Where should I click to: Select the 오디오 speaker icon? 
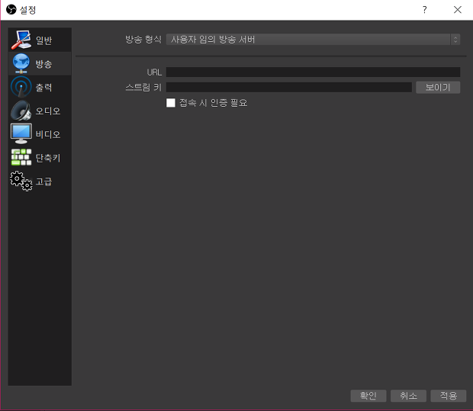(x=21, y=111)
